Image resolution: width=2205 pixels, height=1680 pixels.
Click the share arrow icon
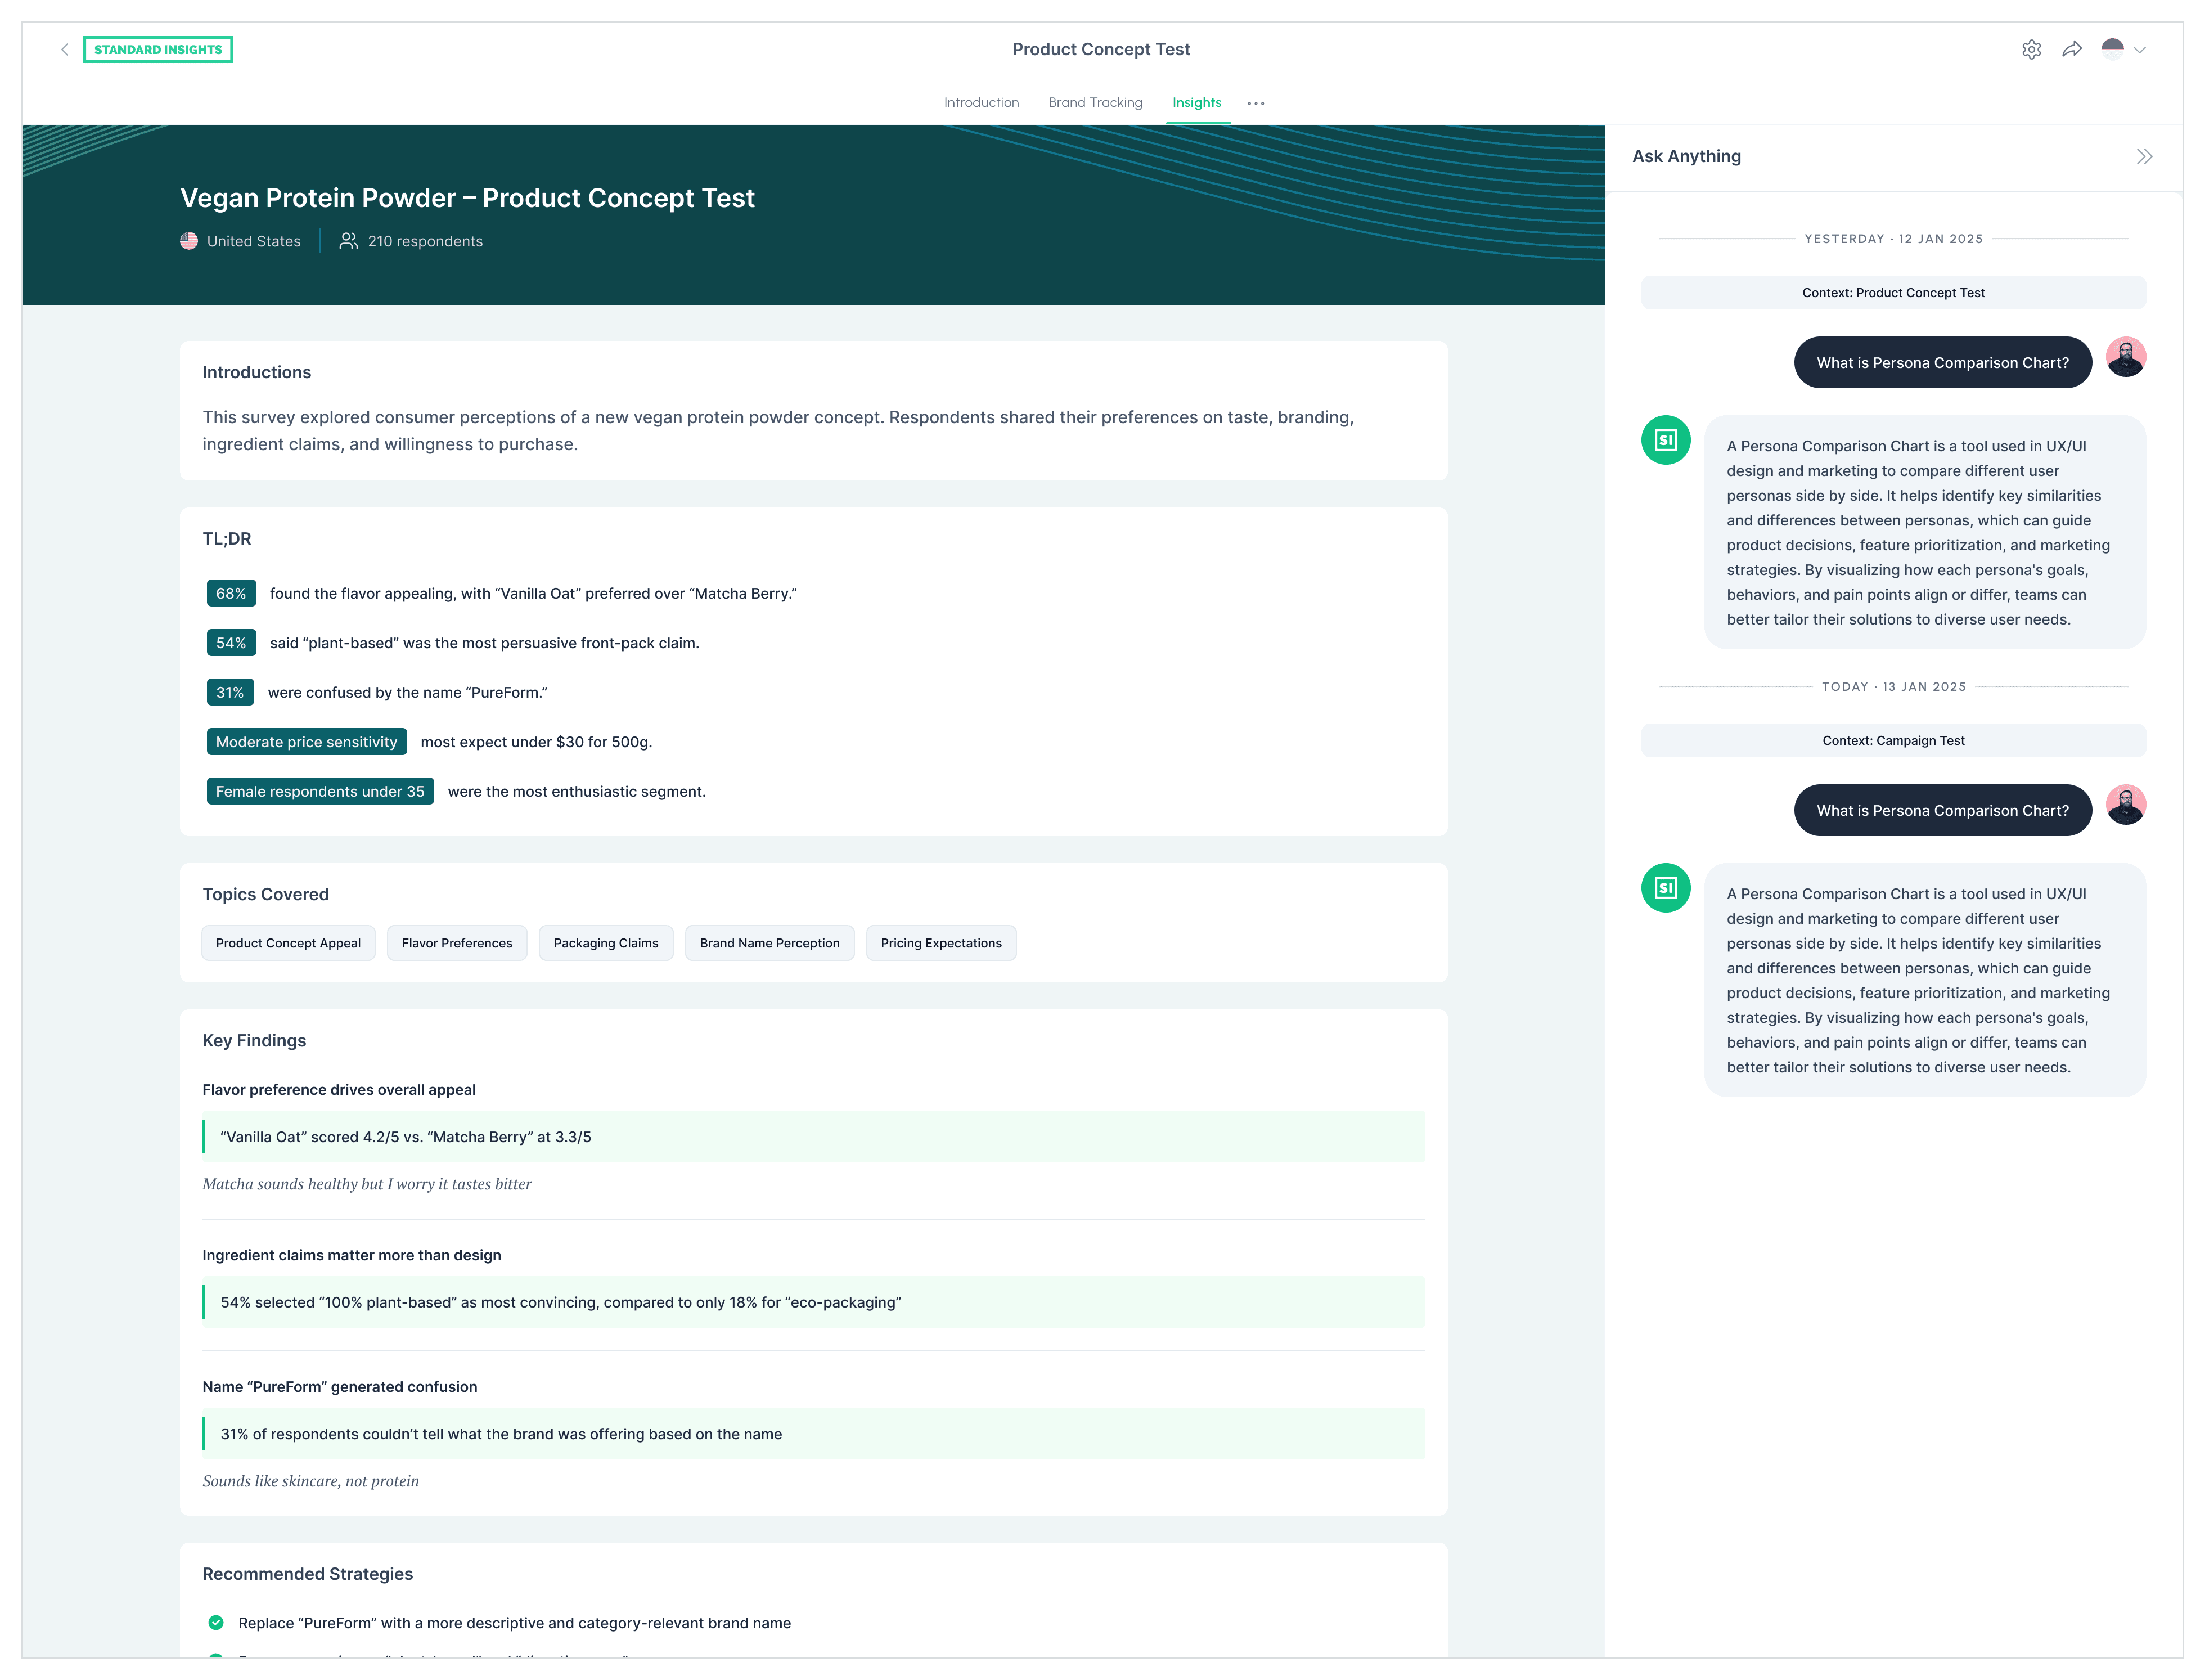pos(2072,49)
